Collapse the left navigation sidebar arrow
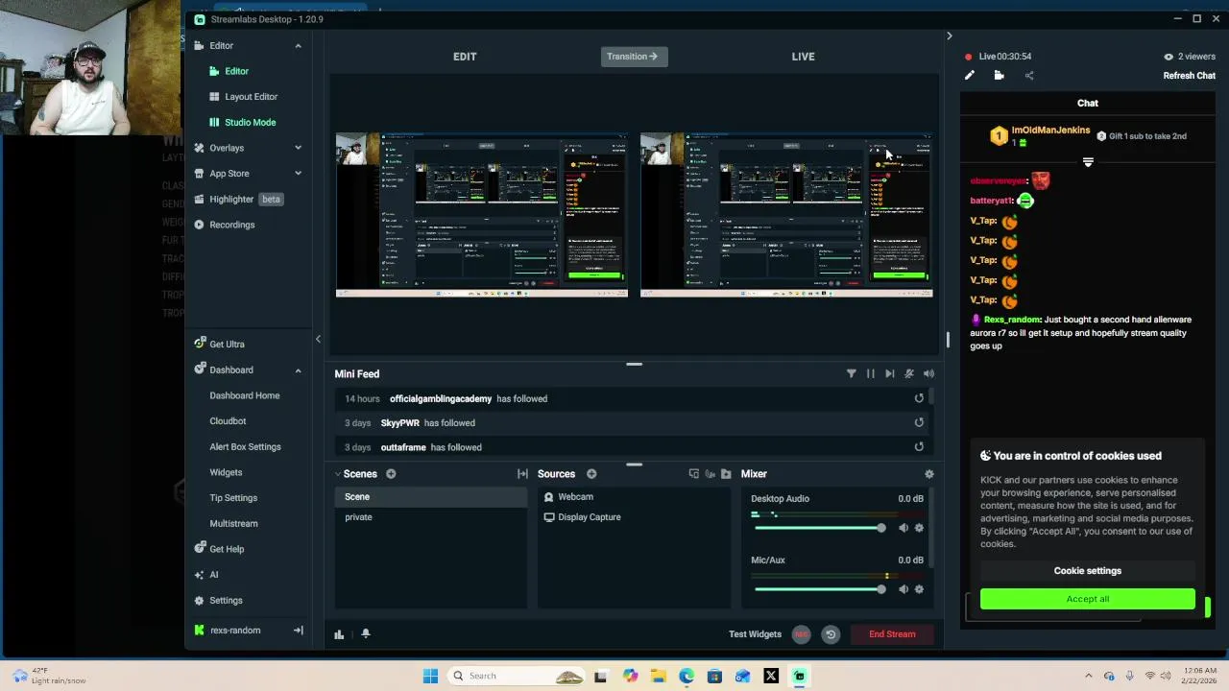This screenshot has height=691, width=1229. tap(318, 339)
